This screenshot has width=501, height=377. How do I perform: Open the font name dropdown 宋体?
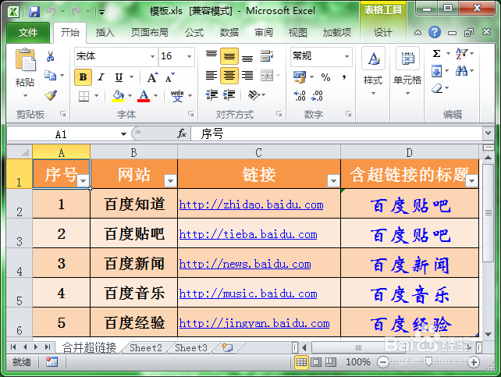click(x=152, y=56)
